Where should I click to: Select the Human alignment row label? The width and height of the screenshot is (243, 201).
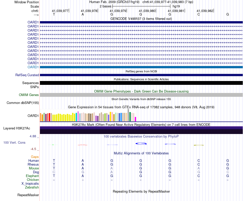(x=34, y=160)
